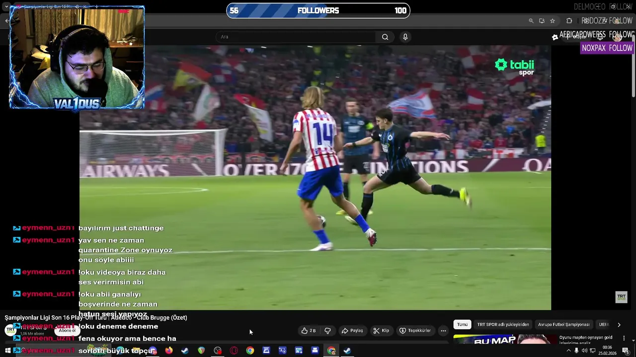Expand chip list with right chevron
636x357 pixels.
click(x=619, y=325)
